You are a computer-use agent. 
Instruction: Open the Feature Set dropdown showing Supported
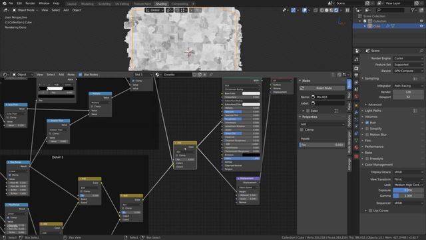[x=408, y=65]
